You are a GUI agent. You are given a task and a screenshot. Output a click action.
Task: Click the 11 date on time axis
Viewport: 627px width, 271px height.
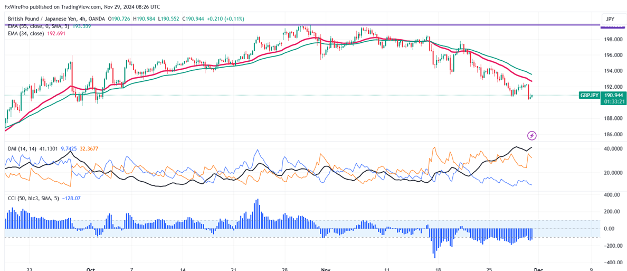pos(387,269)
